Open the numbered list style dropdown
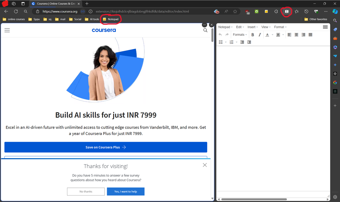Image resolution: width=340 pixels, height=202 pixels. pyautogui.click(x=237, y=42)
